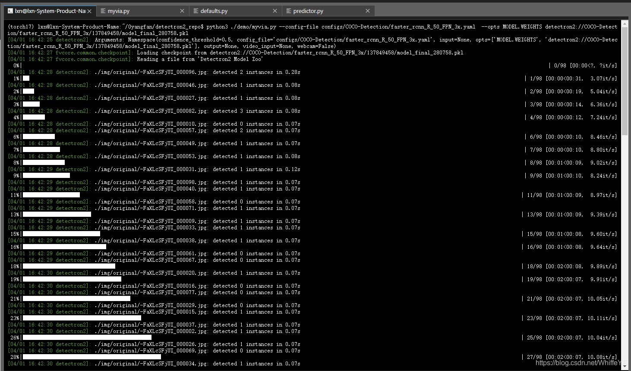Click the file icon on the defaults.py tab
The width and height of the screenshot is (631, 371).
pyautogui.click(x=196, y=11)
